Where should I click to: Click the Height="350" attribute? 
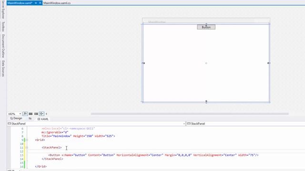click(x=83, y=136)
